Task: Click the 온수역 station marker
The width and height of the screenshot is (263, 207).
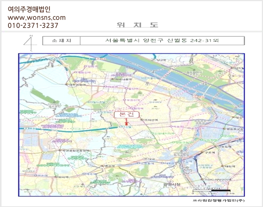Action: (102, 166)
